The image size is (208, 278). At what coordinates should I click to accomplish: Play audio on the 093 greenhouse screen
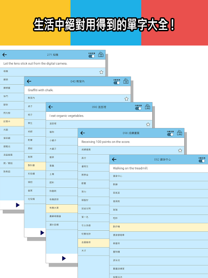[x=64, y=258]
